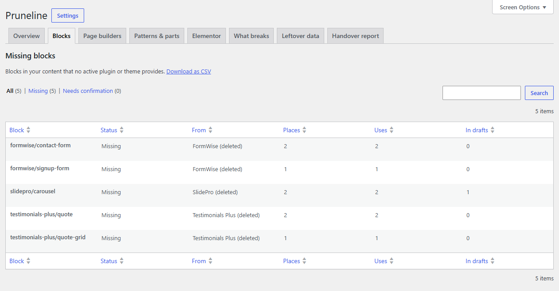
Task: Sort by top In drafts column header
Action: pyautogui.click(x=477, y=130)
